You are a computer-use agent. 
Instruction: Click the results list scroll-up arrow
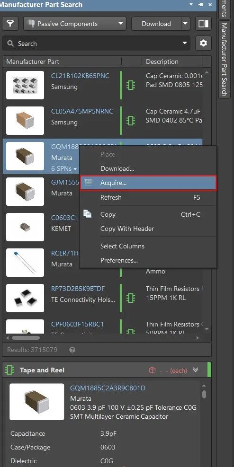[x=207, y=72]
